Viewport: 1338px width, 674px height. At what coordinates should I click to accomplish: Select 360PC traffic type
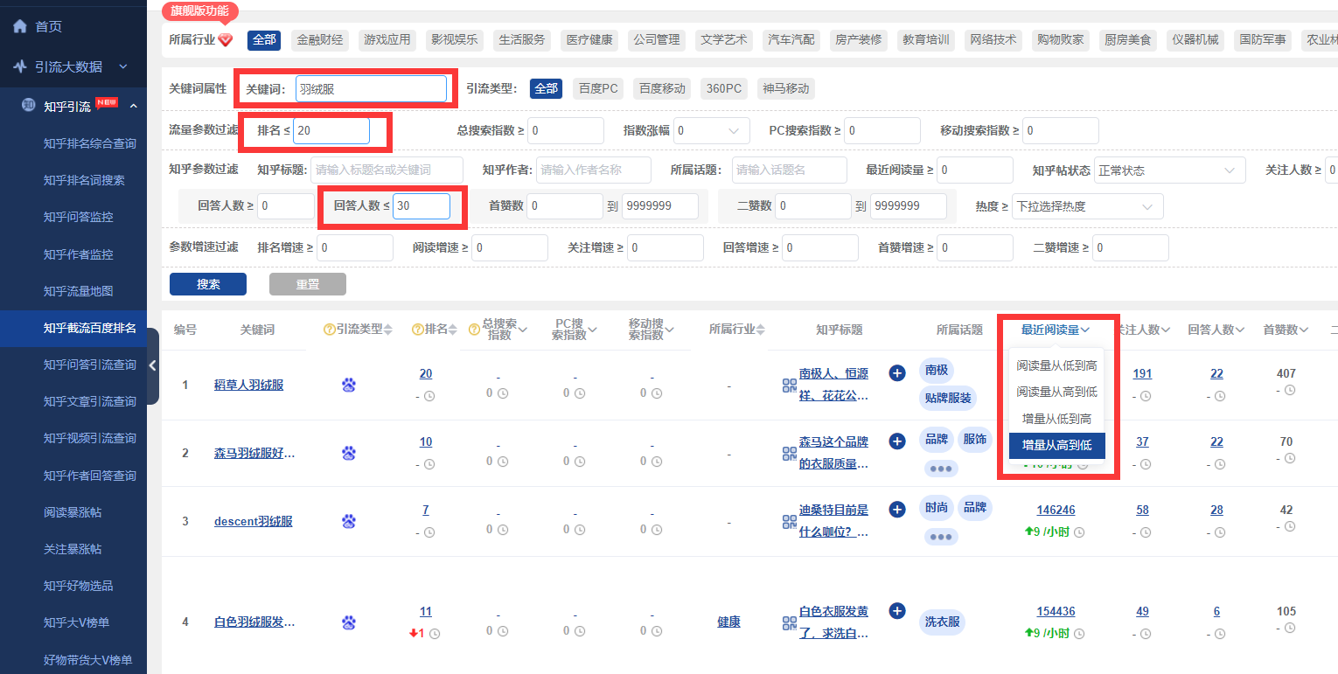pyautogui.click(x=724, y=88)
